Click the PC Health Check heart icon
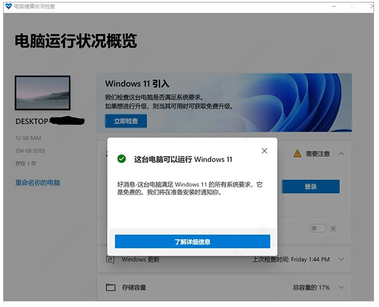 pos(8,7)
